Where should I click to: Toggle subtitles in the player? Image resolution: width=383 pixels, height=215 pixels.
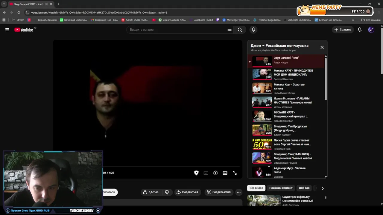206,173
